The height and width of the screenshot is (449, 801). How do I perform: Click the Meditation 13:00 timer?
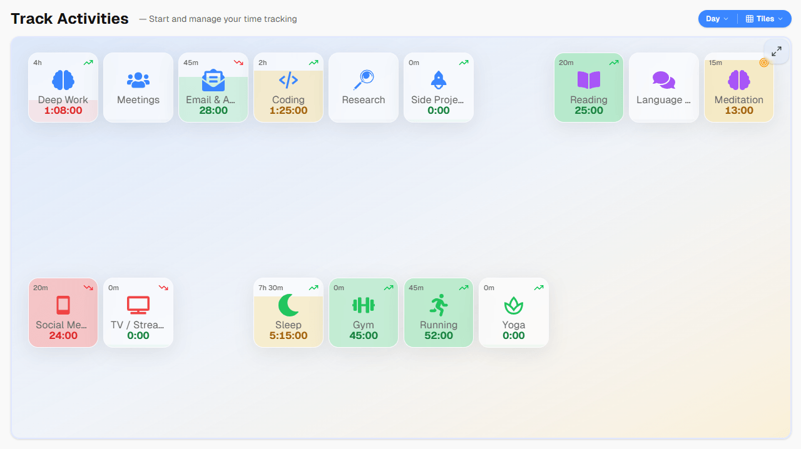(739, 111)
